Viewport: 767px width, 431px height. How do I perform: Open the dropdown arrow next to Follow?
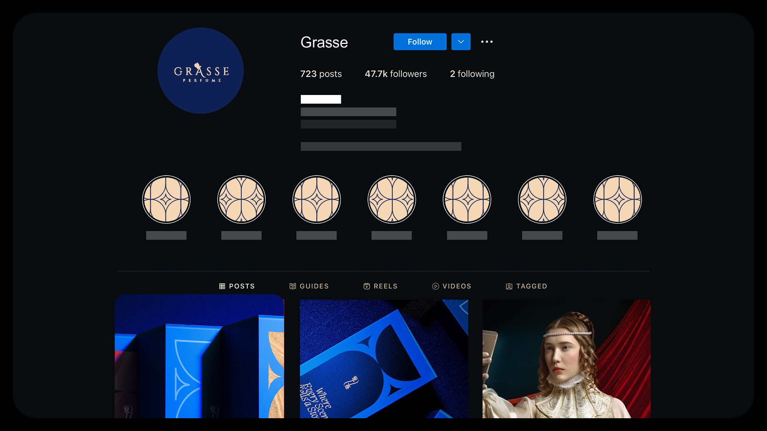point(461,42)
